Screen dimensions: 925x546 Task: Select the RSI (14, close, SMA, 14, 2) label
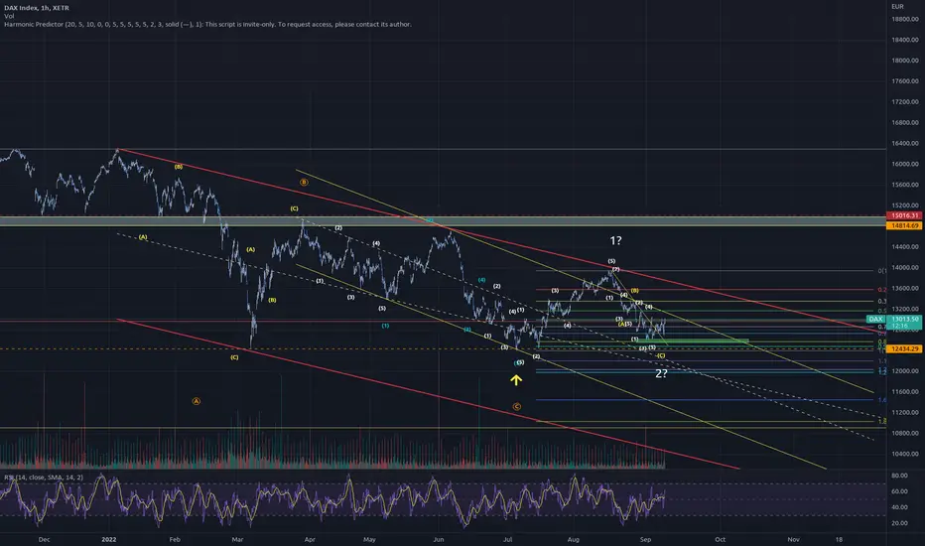coord(44,477)
